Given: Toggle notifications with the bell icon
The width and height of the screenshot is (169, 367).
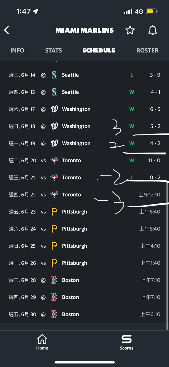Looking at the screenshot, I should click(153, 30).
